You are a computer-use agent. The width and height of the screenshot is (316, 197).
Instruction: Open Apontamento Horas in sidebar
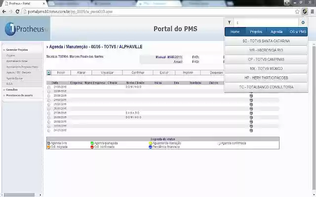click(x=17, y=61)
